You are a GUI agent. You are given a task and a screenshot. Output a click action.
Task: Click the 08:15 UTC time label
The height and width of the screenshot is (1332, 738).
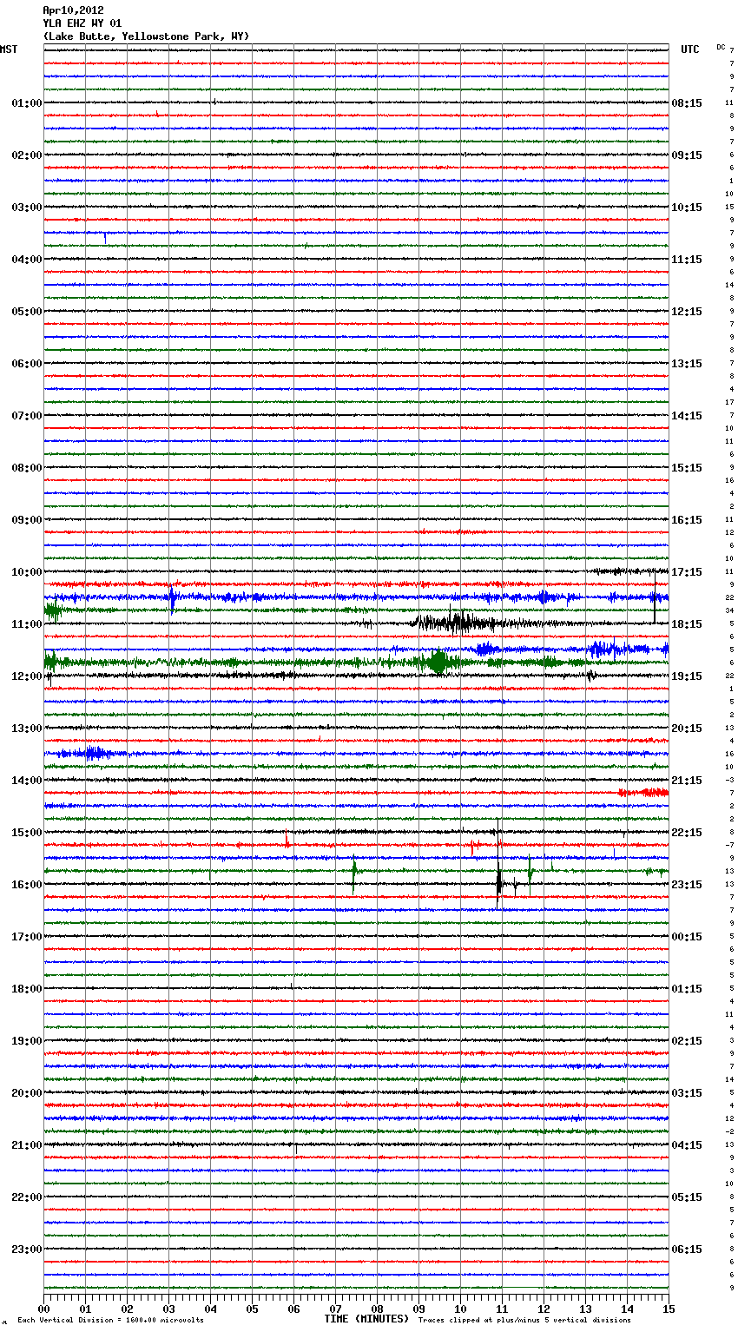(687, 103)
